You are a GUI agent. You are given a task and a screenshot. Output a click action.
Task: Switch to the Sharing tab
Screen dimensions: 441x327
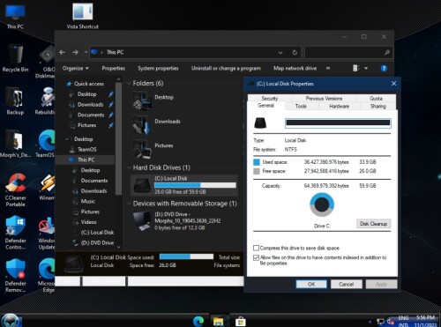coord(378,107)
